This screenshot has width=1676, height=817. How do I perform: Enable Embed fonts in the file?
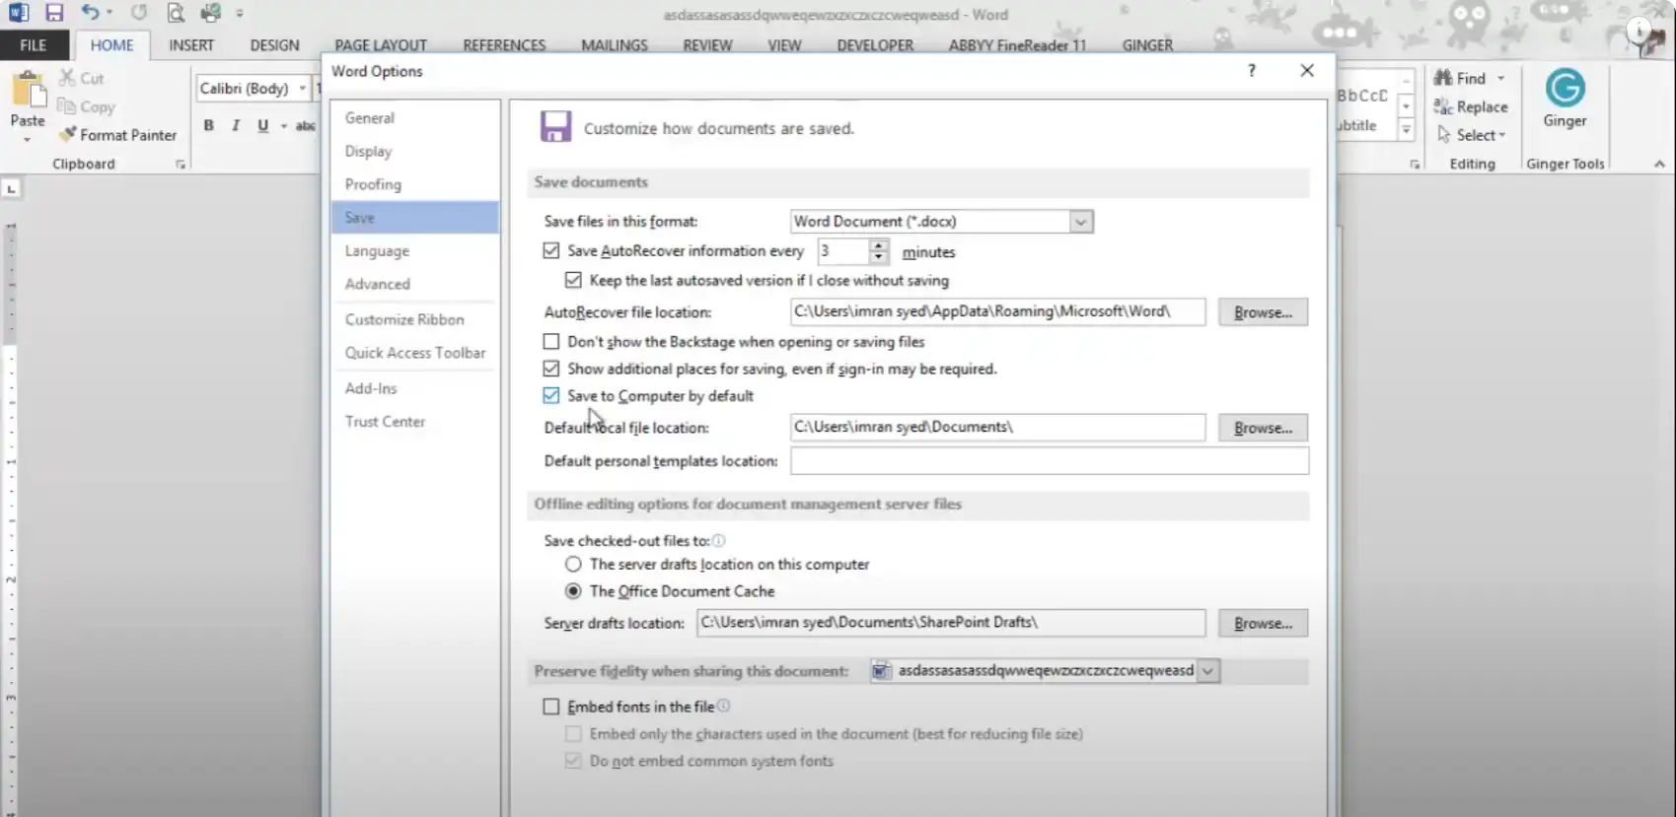[x=551, y=707]
